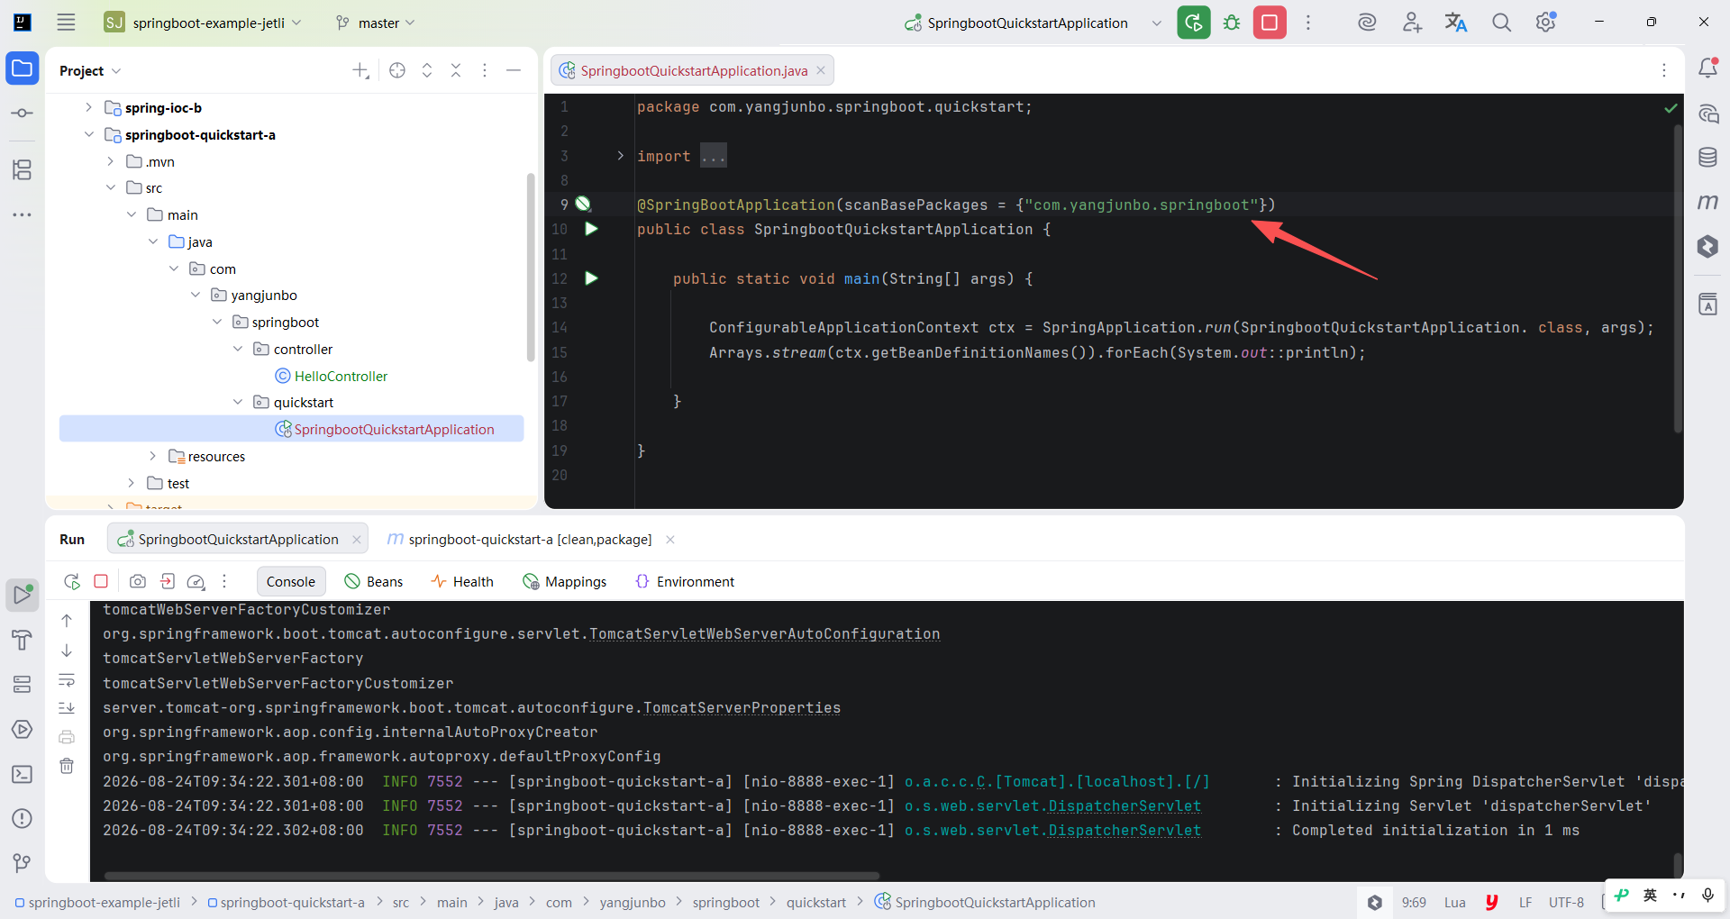
Task: Collapse all in Project panel
Action: (x=456, y=70)
